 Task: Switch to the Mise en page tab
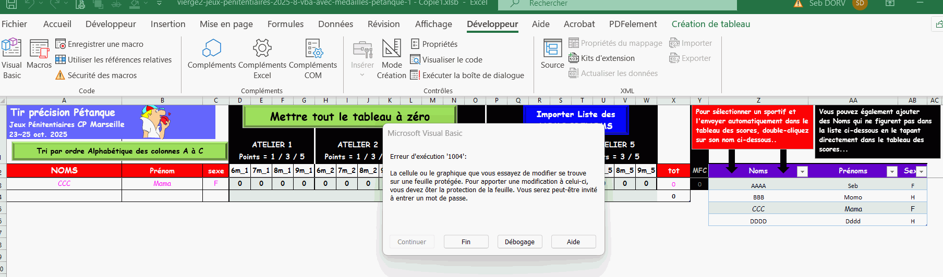[x=226, y=24]
